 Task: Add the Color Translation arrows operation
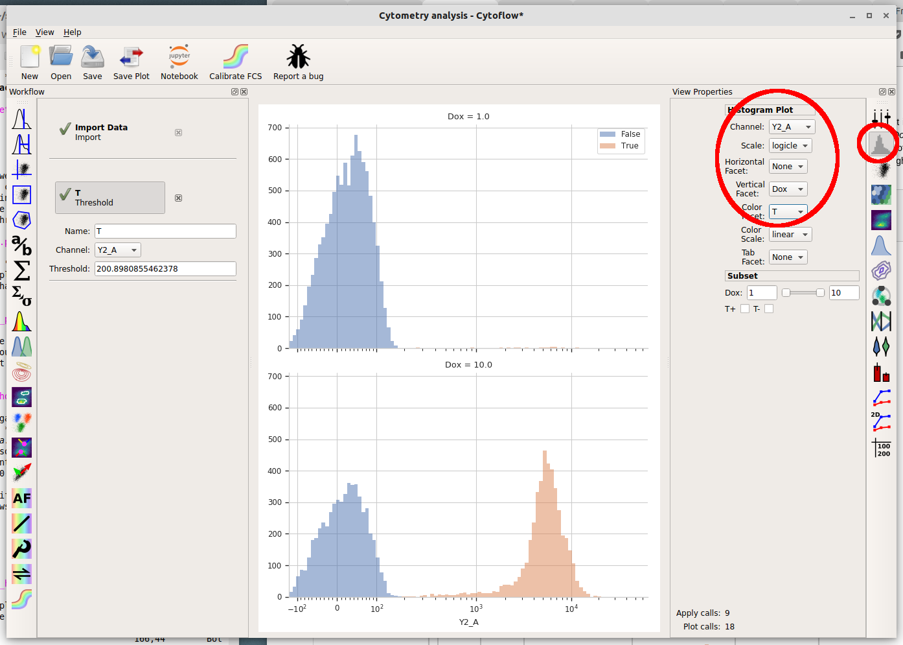pyautogui.click(x=21, y=574)
